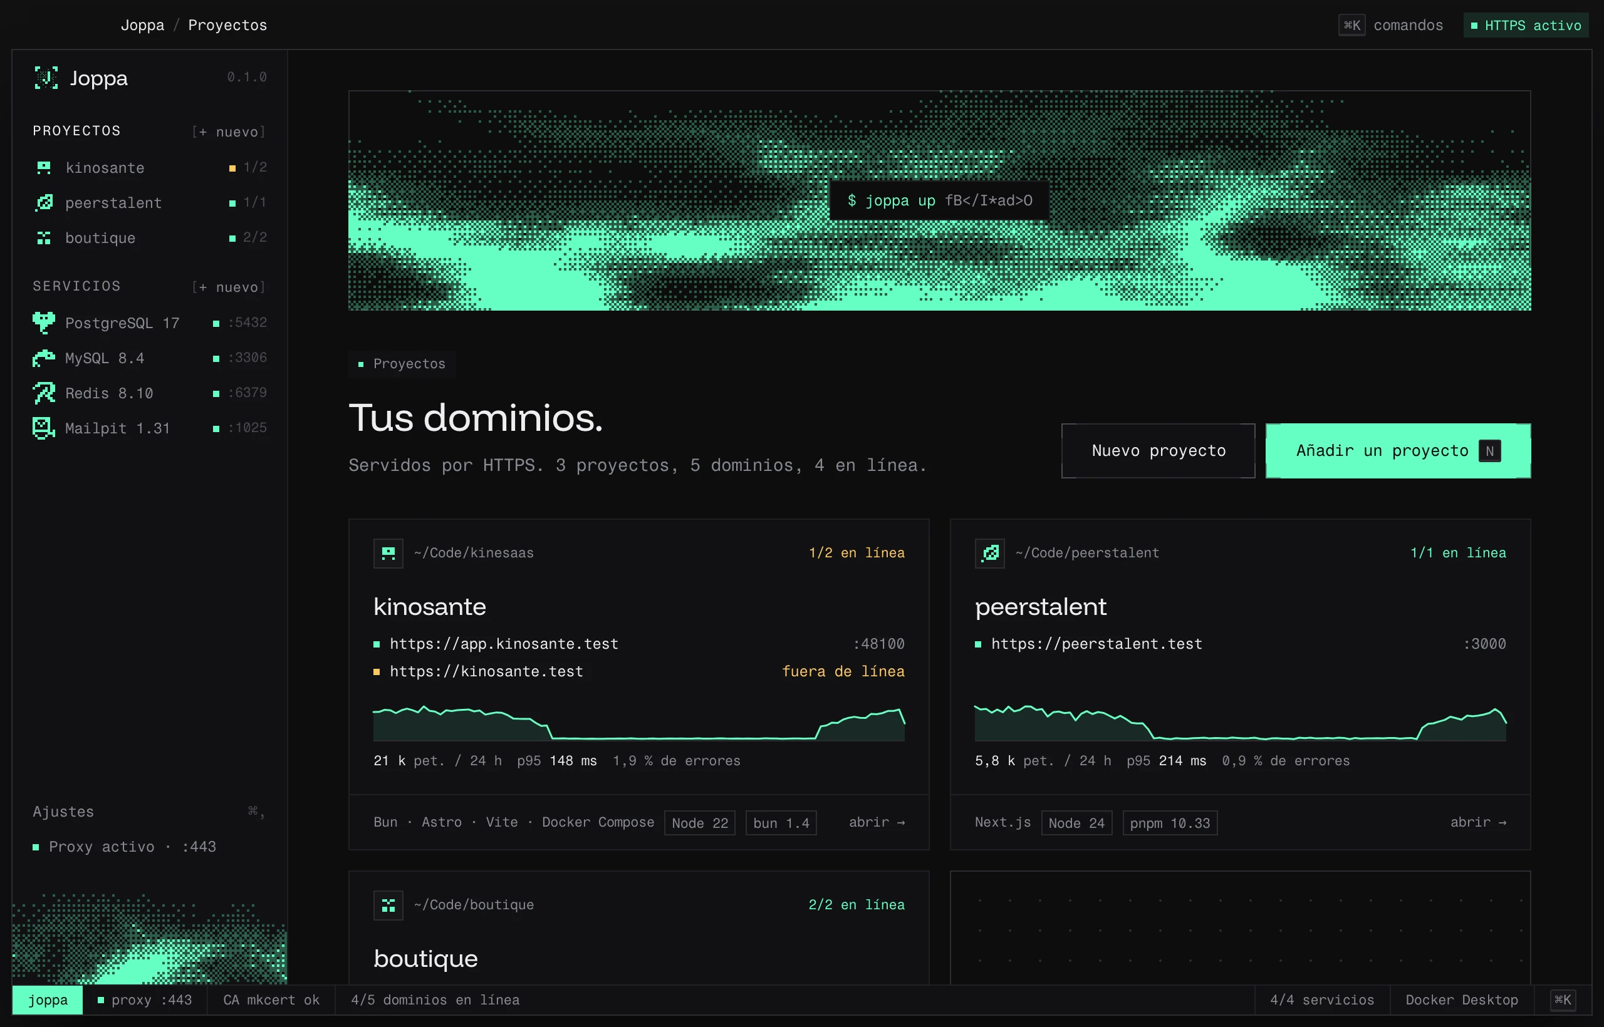
Task: Select Mailpit 1.31 service row
Action: click(150, 428)
